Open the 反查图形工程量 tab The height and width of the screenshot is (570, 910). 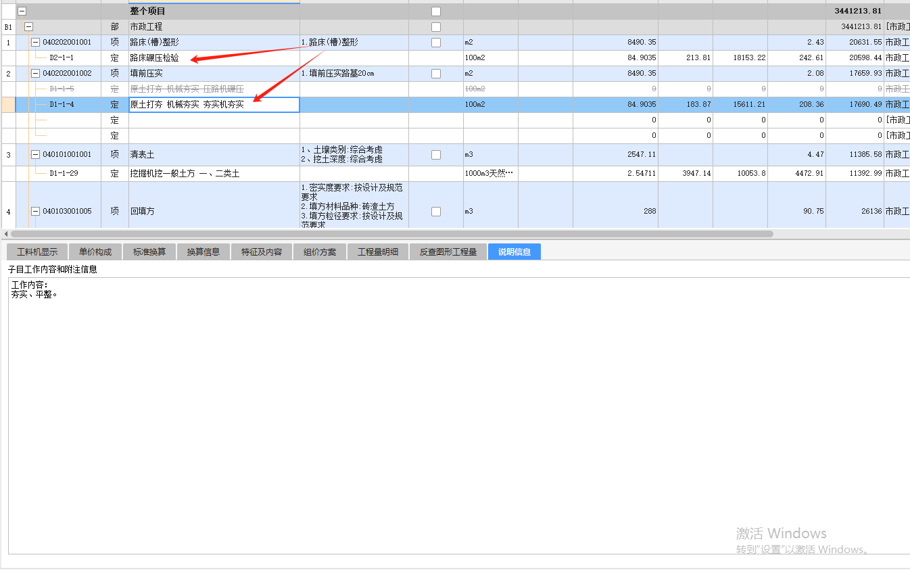[x=448, y=252]
